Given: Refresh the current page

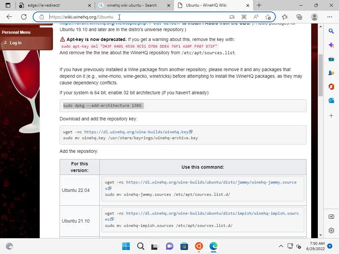Looking at the screenshot, I should (24, 17).
